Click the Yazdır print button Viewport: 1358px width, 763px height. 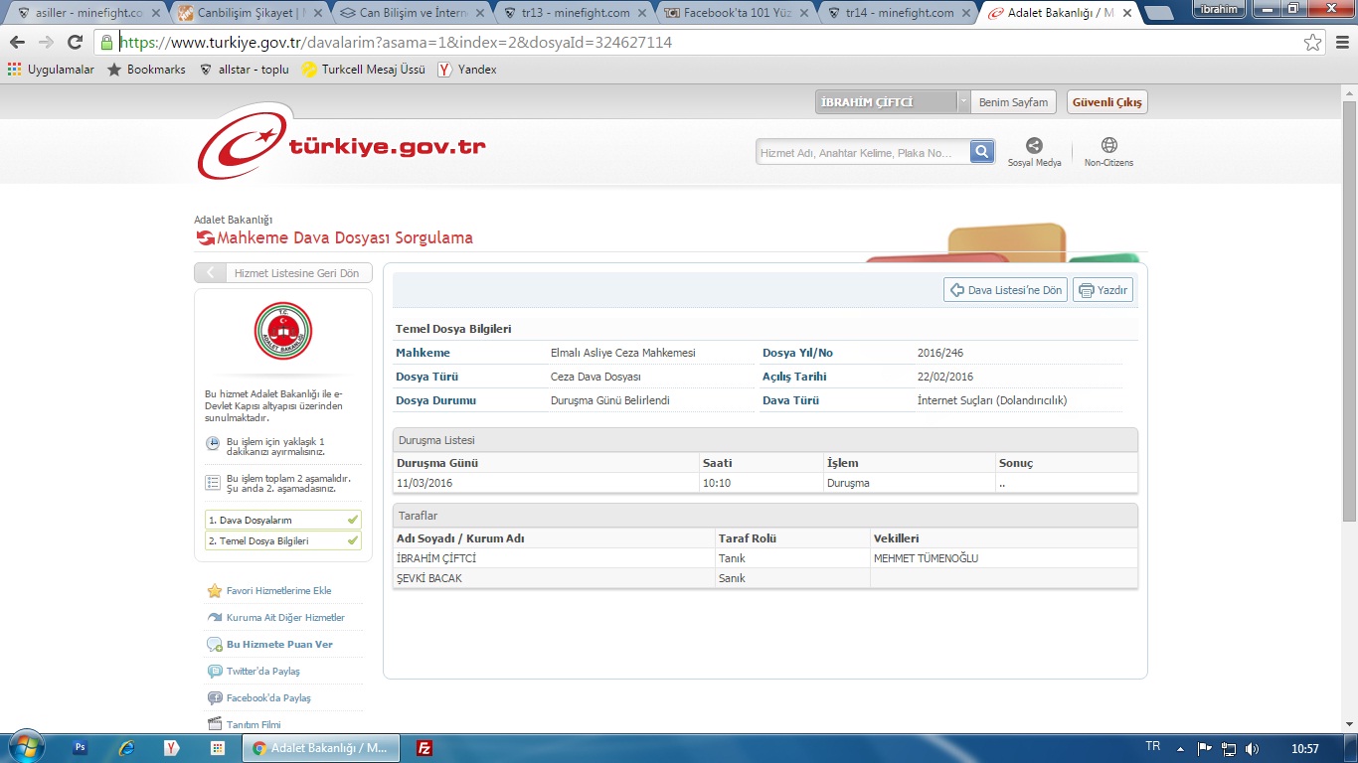pyautogui.click(x=1103, y=290)
